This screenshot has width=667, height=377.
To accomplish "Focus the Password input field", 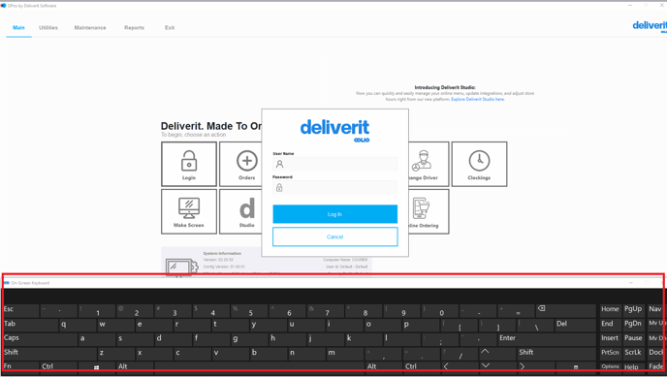I will [335, 187].
